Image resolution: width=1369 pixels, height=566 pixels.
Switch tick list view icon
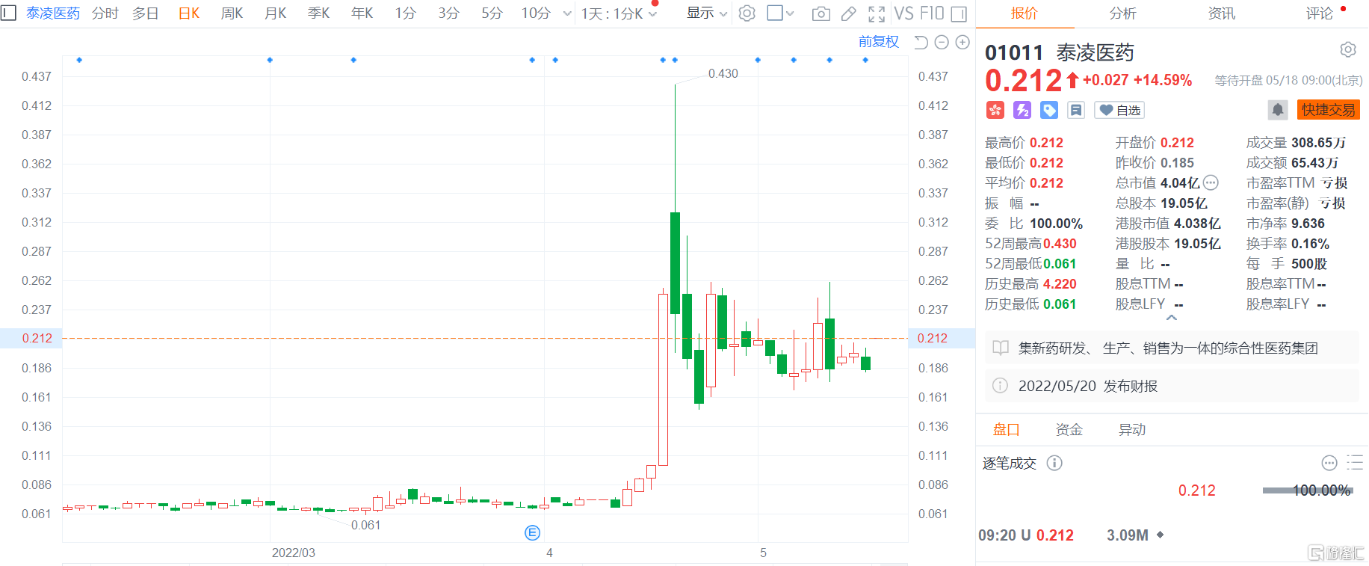point(1355,463)
